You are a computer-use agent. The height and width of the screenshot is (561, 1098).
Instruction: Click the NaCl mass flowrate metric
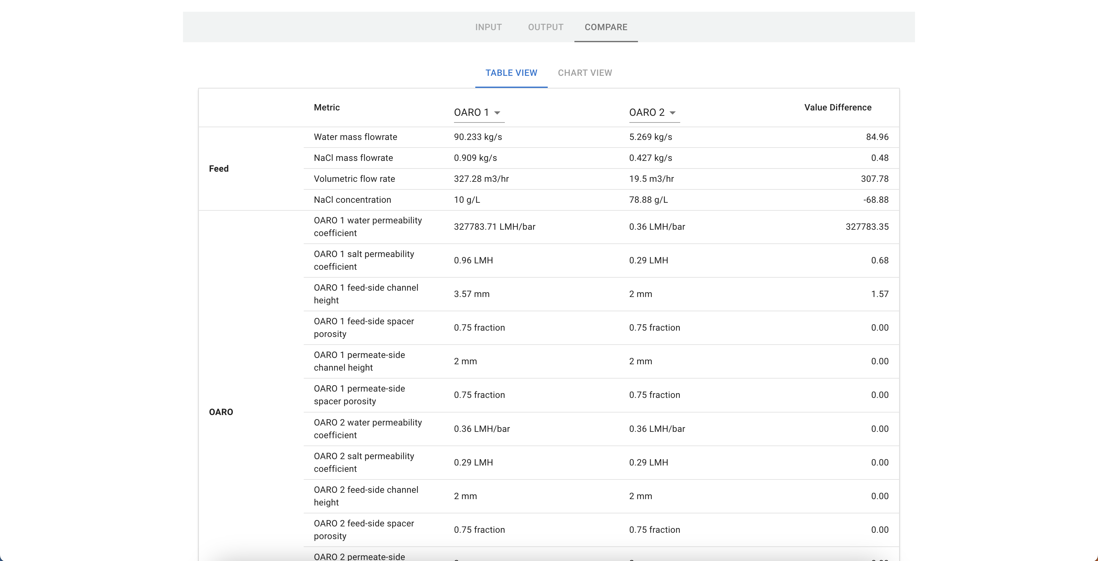pos(353,158)
